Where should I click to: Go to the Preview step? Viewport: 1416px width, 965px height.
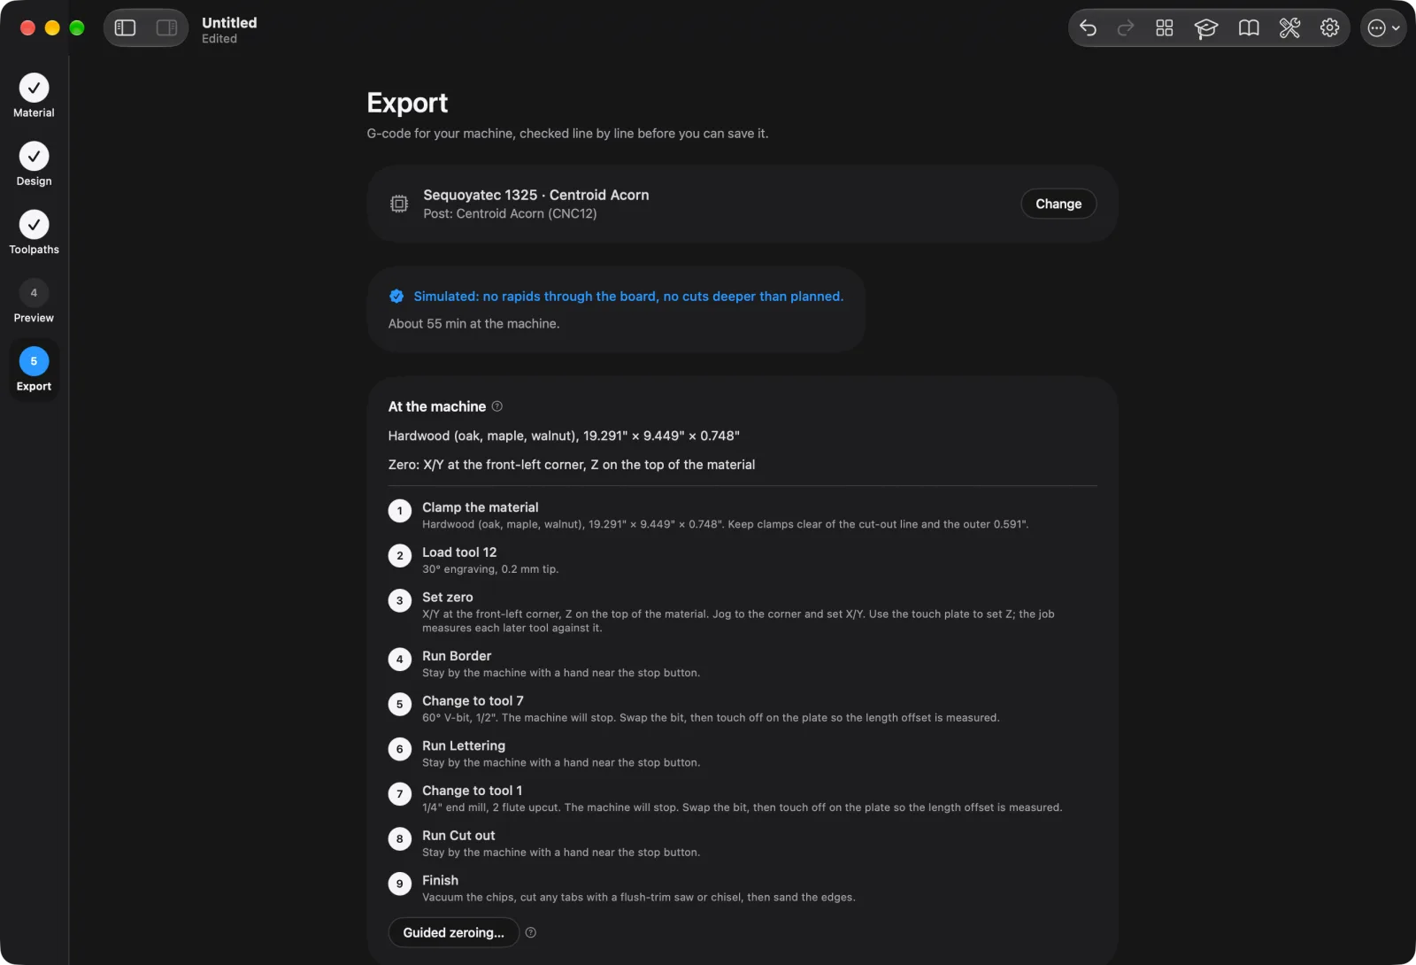(x=34, y=300)
